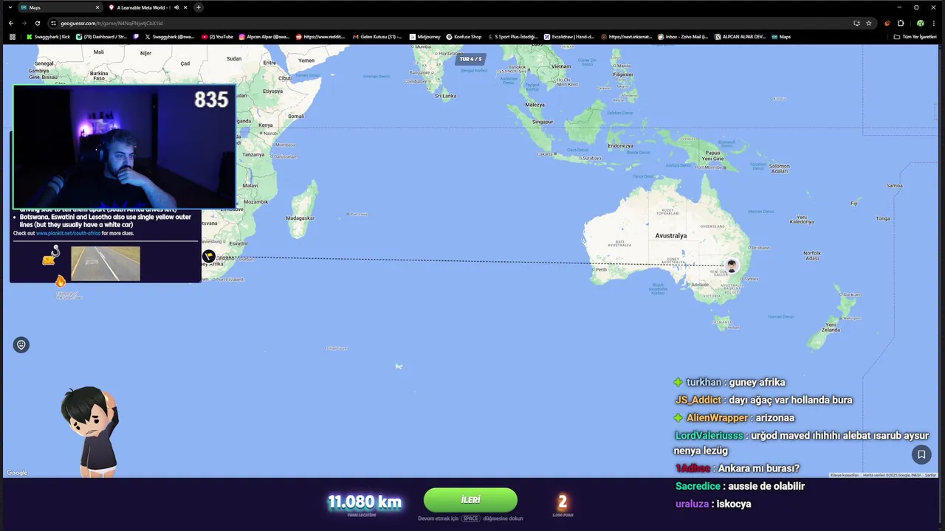Open the Swaggybark | Kick bookmark
This screenshot has width=945, height=531.
[x=48, y=36]
